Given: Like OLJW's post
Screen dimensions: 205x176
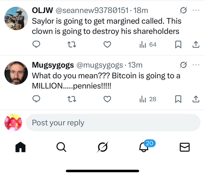Looking at the screenshot, I should click(x=107, y=45).
